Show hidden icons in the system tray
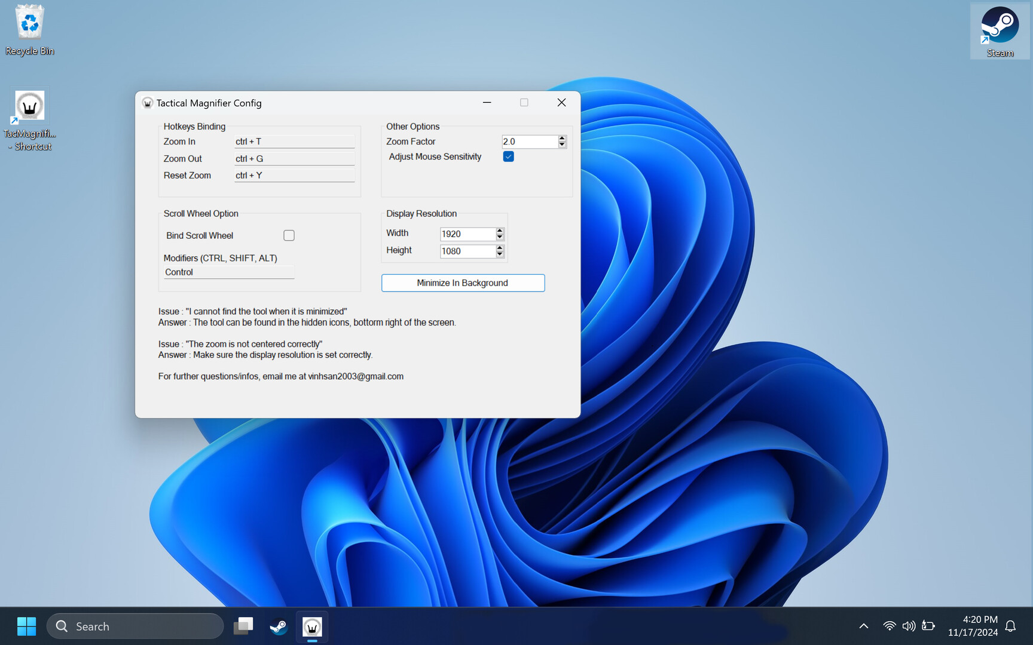Image resolution: width=1033 pixels, height=645 pixels. tap(863, 626)
